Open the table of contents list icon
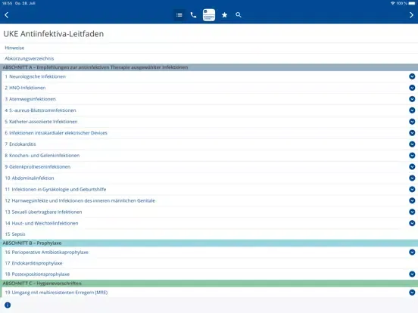 click(x=179, y=15)
